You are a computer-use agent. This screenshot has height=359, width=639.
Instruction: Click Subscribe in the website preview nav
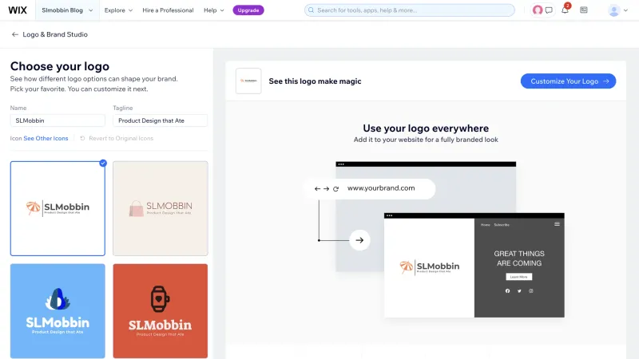[502, 225]
